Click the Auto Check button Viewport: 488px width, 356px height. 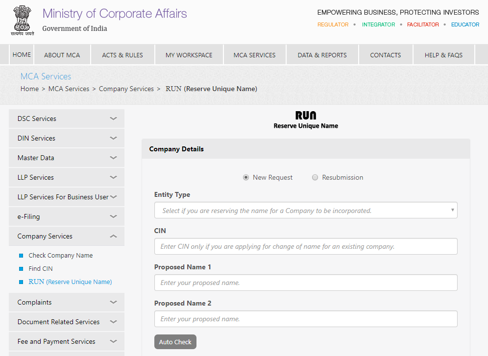click(175, 342)
